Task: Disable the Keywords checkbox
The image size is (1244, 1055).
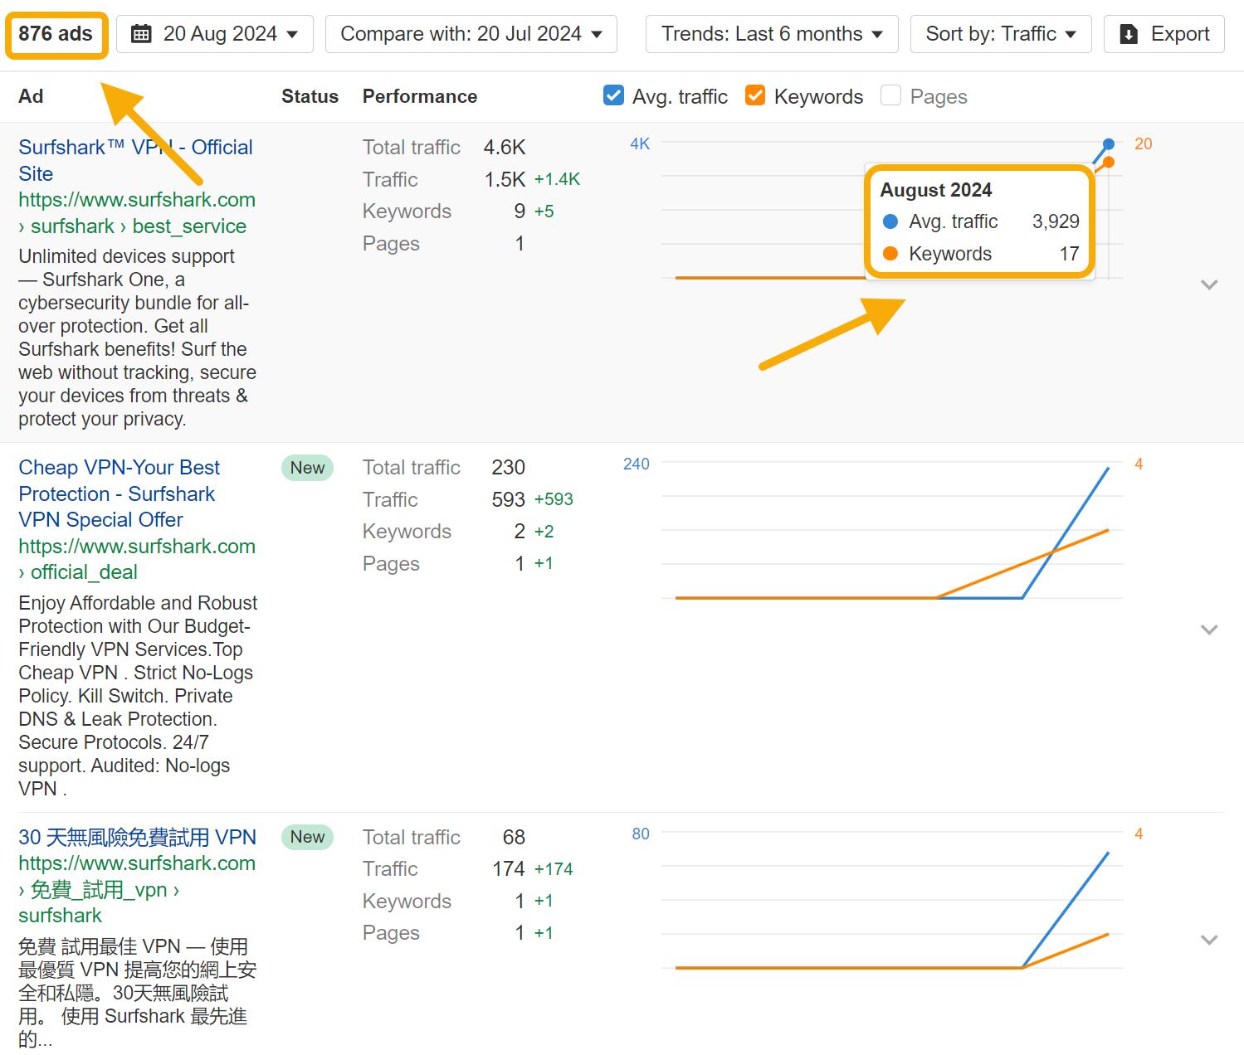Action: 755,95
